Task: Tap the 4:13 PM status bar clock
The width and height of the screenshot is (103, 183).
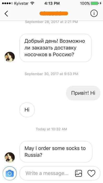Action: point(52,3)
